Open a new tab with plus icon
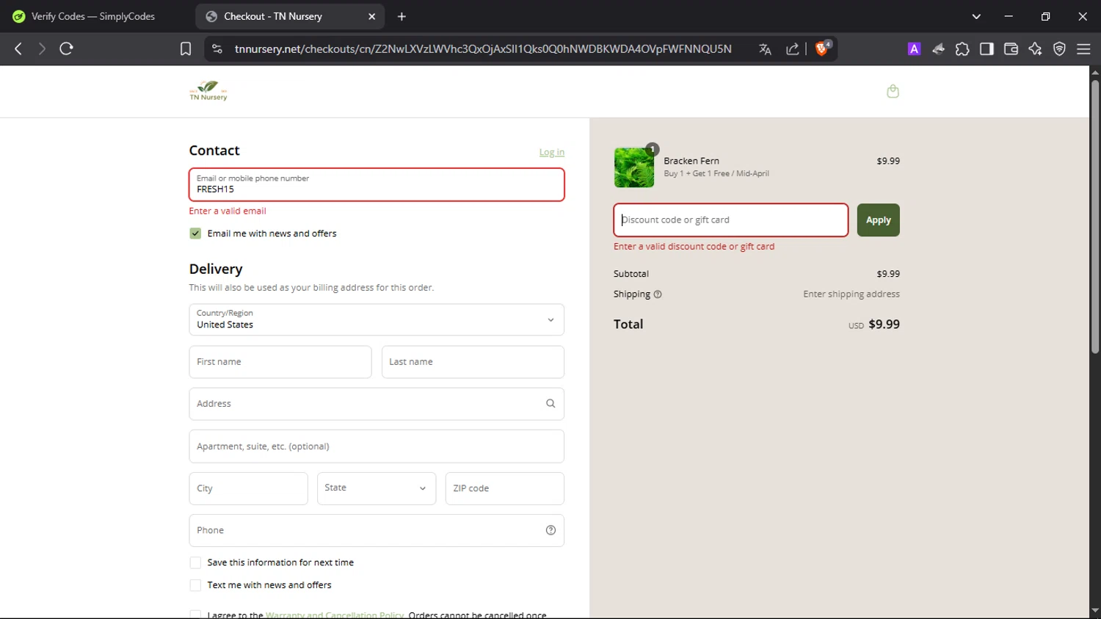The height and width of the screenshot is (619, 1101). [x=401, y=16]
